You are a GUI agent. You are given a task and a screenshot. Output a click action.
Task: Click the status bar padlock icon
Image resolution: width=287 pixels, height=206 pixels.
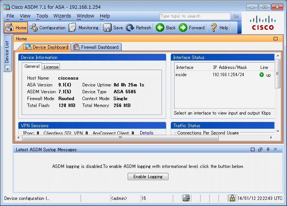pyautogui.click(x=232, y=198)
